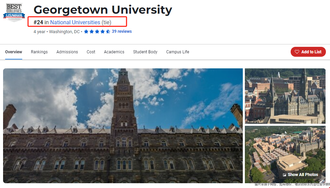
Task: Open the 39 reviews link
Action: coord(122,31)
